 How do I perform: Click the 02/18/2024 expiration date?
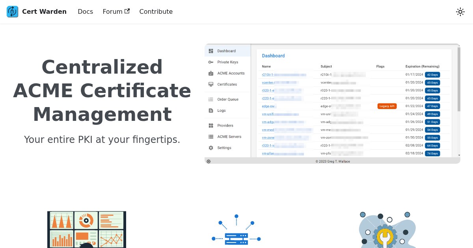pyautogui.click(x=414, y=153)
